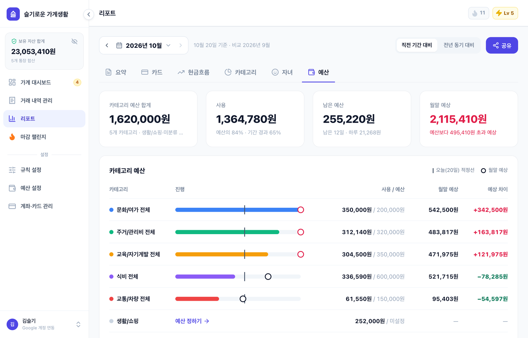Select the 리포트 sidebar item
This screenshot has width=528, height=338.
[x=44, y=119]
